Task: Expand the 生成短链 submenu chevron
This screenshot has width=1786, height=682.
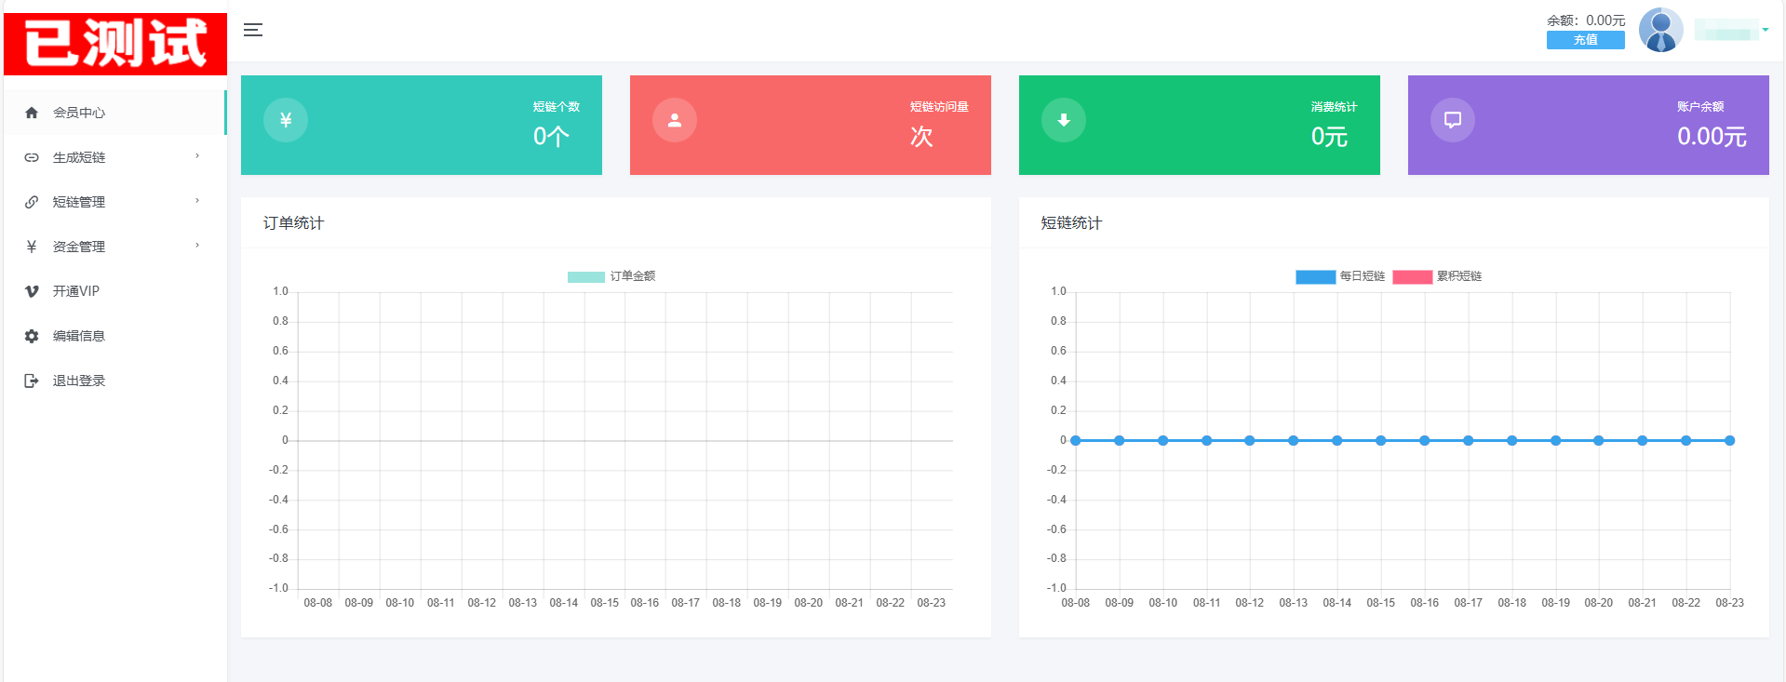Action: tap(197, 156)
